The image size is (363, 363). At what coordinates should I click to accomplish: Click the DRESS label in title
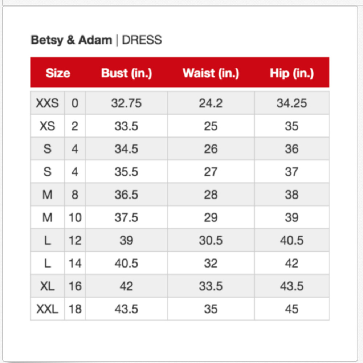(142, 40)
